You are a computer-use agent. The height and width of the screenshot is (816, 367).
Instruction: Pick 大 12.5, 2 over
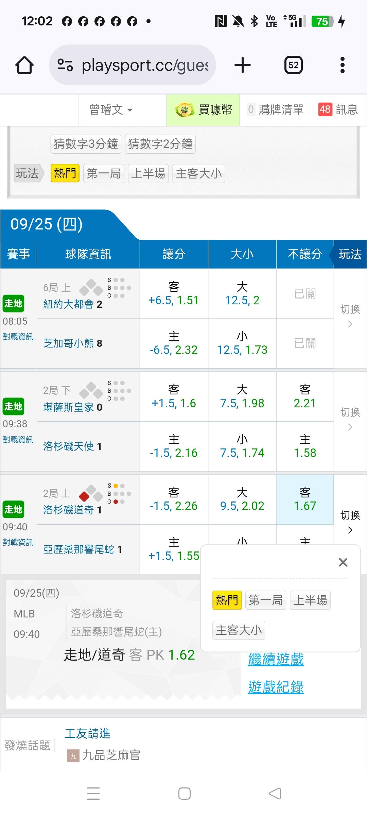tap(242, 294)
